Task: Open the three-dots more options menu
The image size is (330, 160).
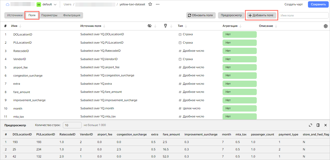Action: 158,4
